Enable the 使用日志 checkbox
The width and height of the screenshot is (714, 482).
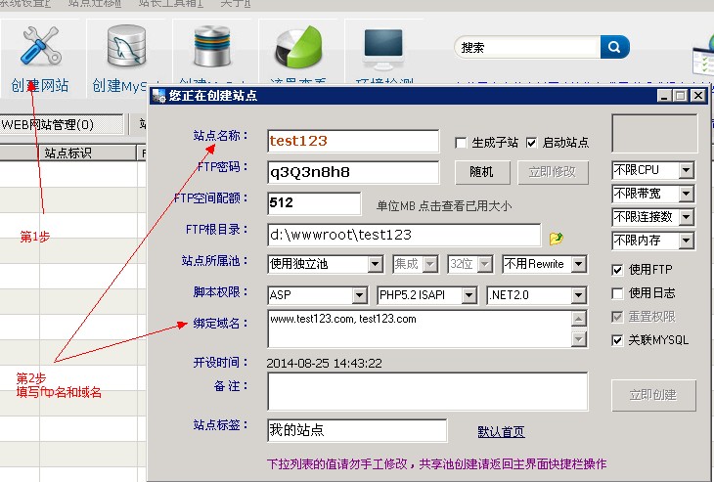coord(617,293)
